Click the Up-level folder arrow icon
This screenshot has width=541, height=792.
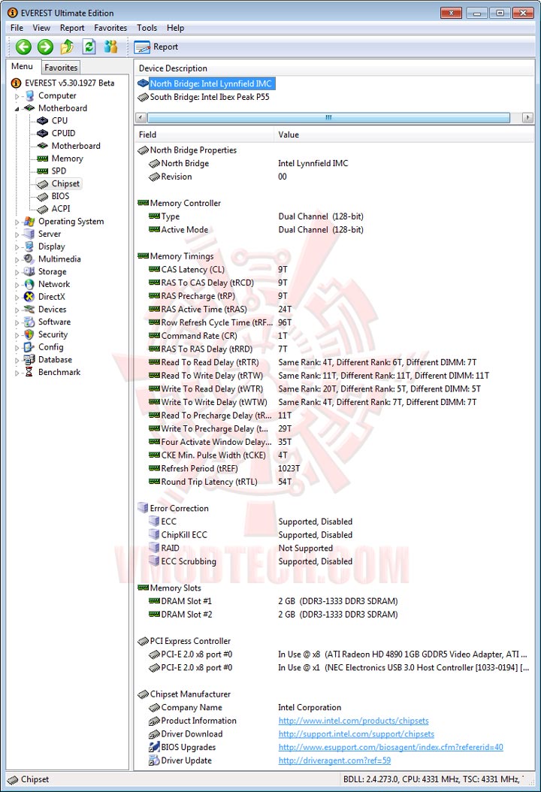coord(67,47)
